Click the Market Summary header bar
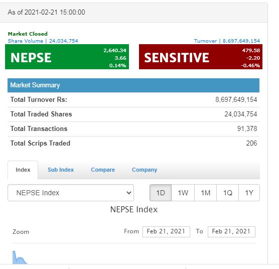 click(133, 85)
